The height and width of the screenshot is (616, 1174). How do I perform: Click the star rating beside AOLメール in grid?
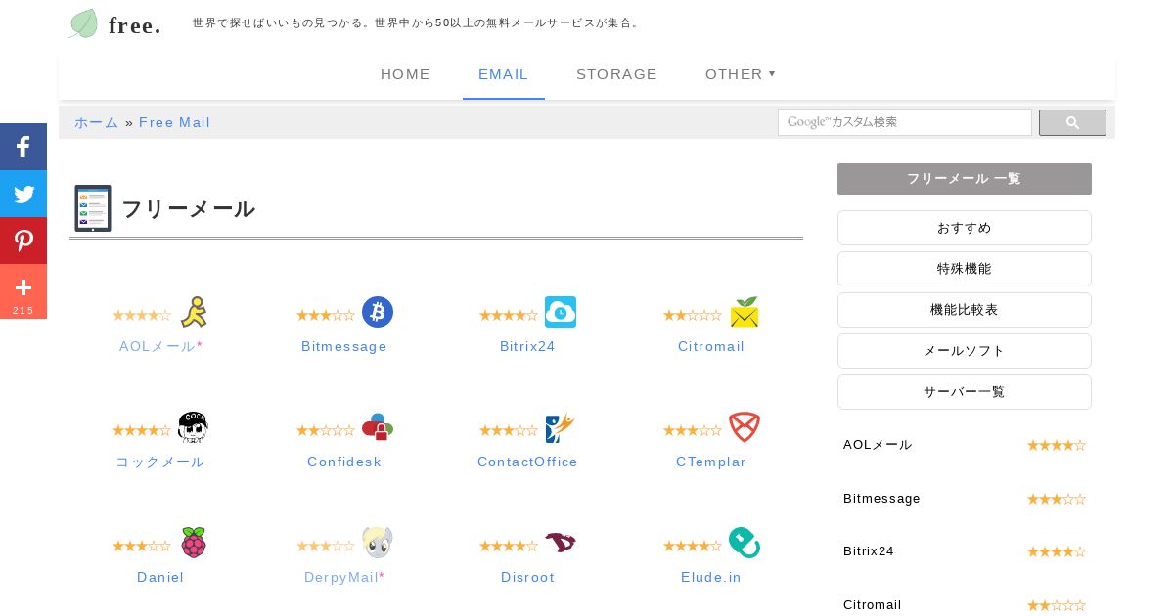(142, 315)
